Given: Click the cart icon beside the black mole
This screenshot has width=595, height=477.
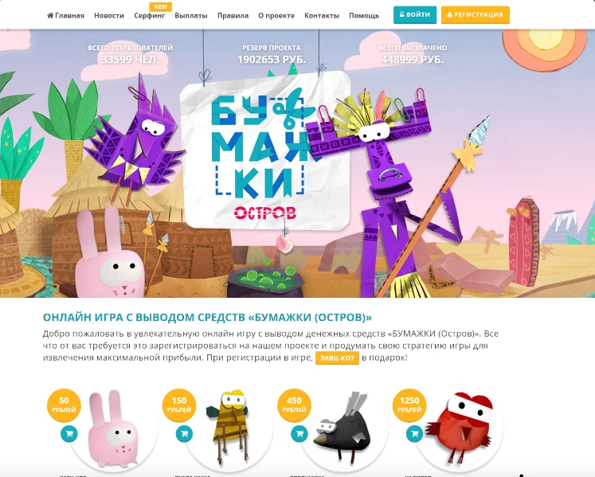Looking at the screenshot, I should (x=299, y=434).
